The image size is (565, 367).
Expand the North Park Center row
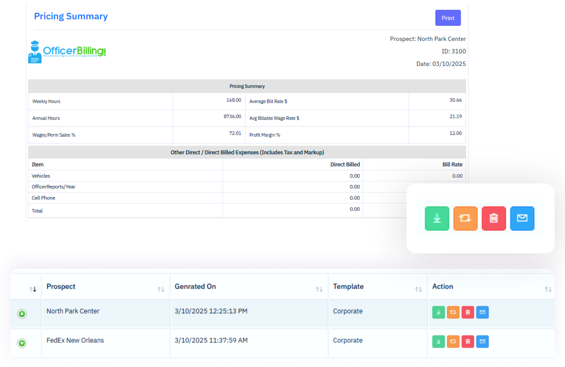pos(22,314)
